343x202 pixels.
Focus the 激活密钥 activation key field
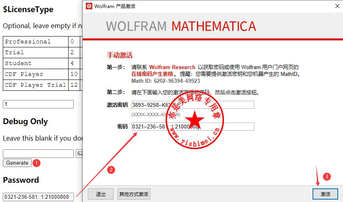tap(193, 105)
